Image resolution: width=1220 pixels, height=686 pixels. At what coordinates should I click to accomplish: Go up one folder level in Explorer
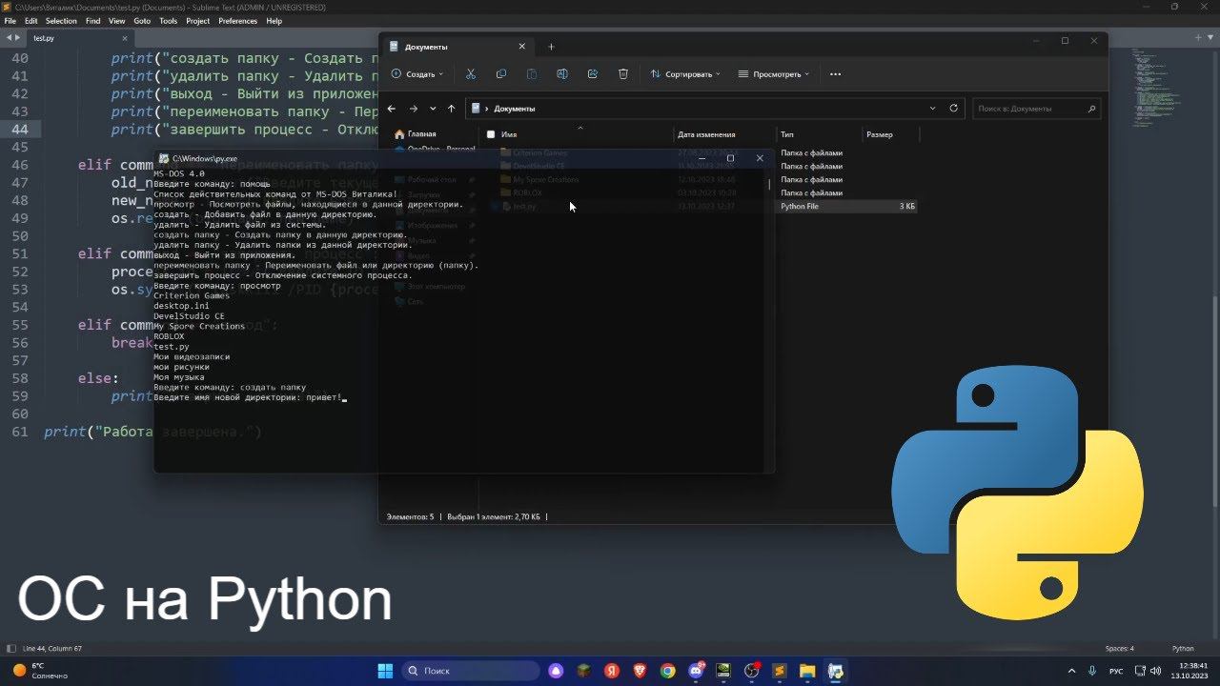click(x=451, y=109)
